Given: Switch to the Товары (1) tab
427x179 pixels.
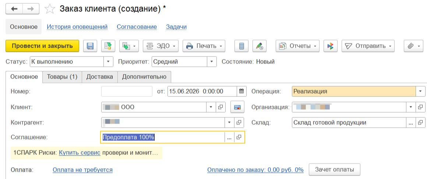Looking at the screenshot, I should pos(62,77).
